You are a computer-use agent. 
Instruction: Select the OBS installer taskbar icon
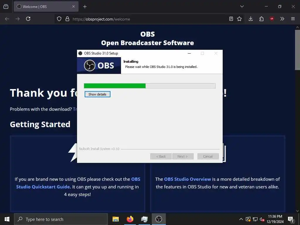pos(158,219)
